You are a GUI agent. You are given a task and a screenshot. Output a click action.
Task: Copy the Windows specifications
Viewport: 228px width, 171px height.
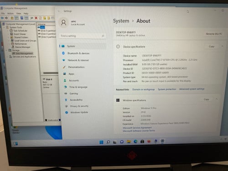[x=206, y=99]
